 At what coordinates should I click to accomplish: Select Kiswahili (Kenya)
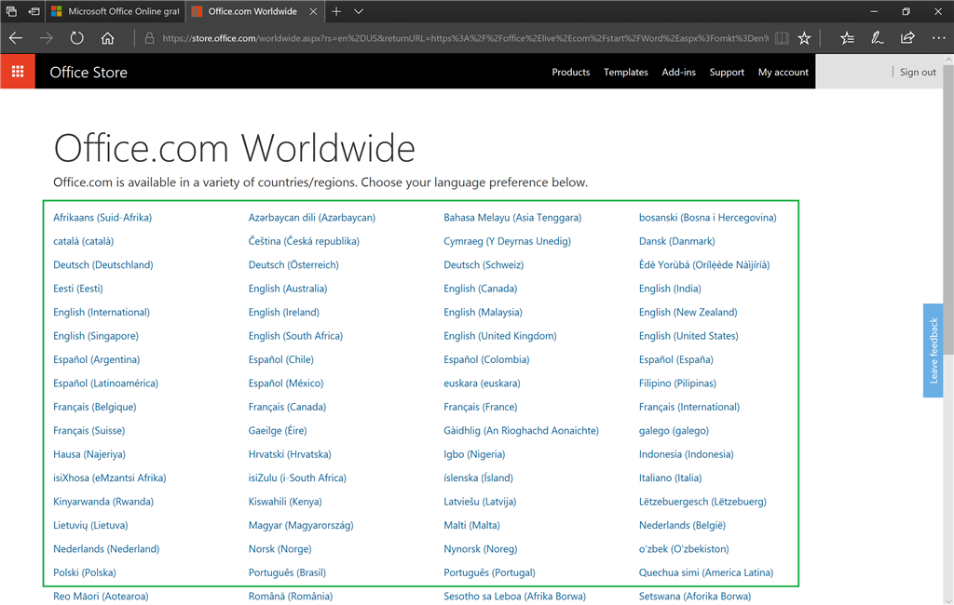pos(285,502)
